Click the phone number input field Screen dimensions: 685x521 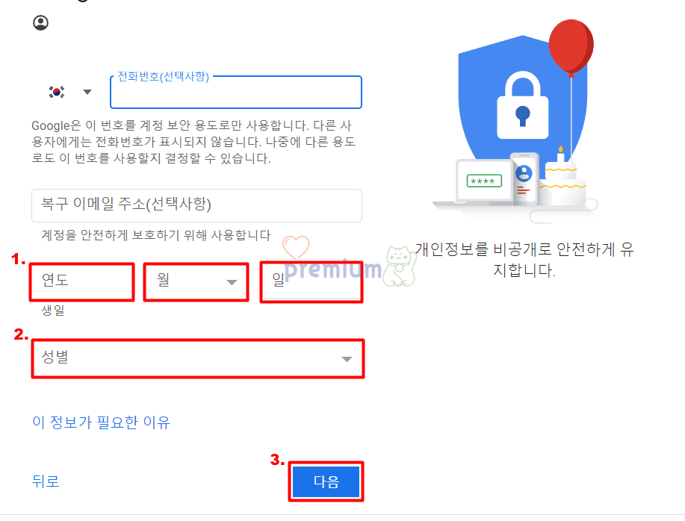click(x=236, y=92)
